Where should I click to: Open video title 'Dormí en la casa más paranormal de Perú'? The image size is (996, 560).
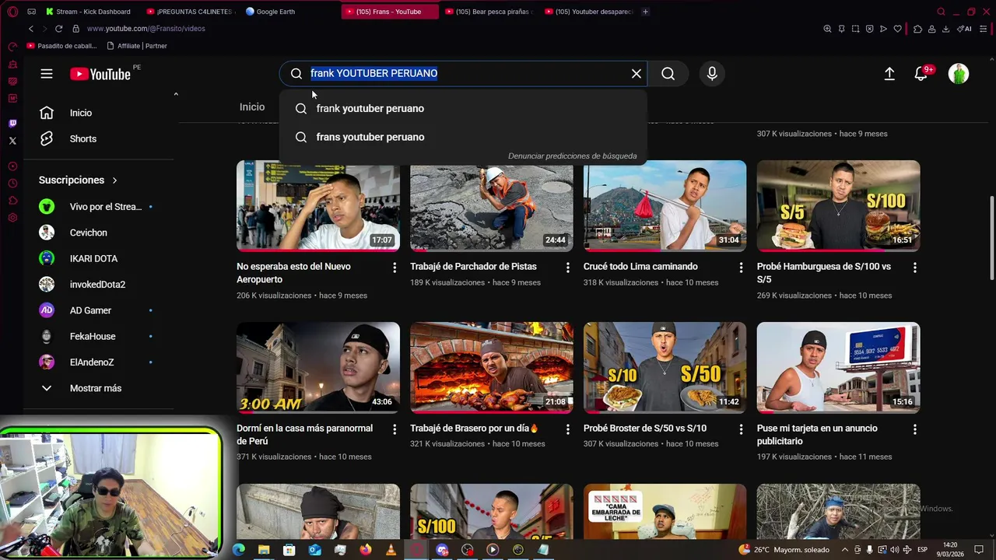coord(305,435)
